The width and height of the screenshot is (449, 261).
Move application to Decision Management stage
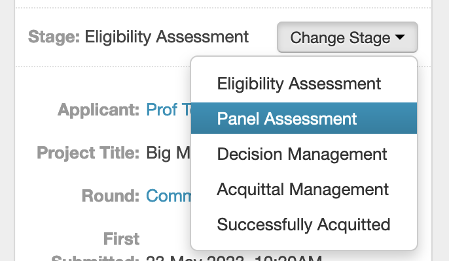(x=302, y=154)
